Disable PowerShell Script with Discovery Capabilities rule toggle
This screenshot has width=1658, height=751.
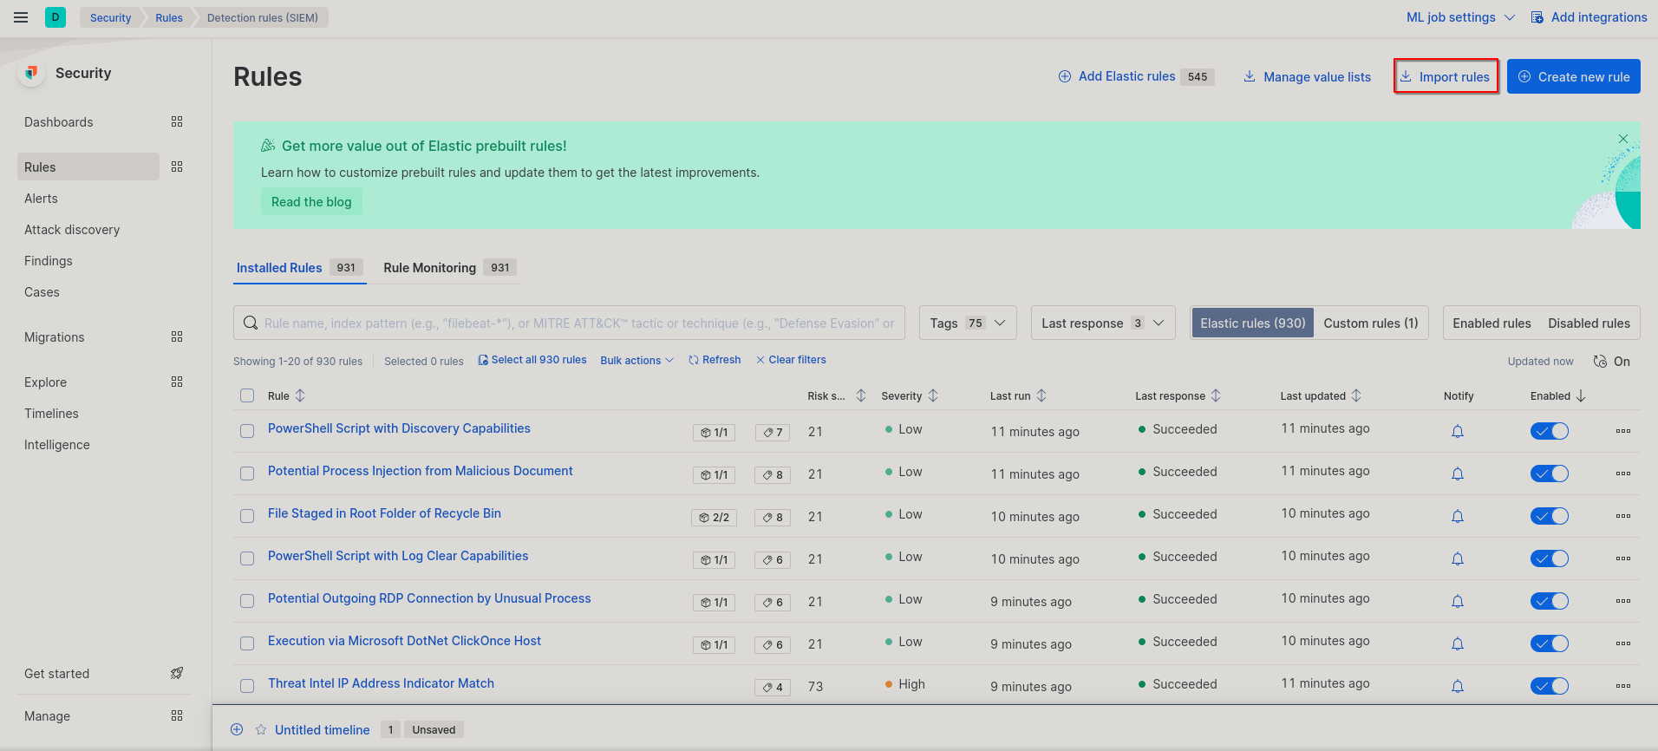[x=1550, y=431]
